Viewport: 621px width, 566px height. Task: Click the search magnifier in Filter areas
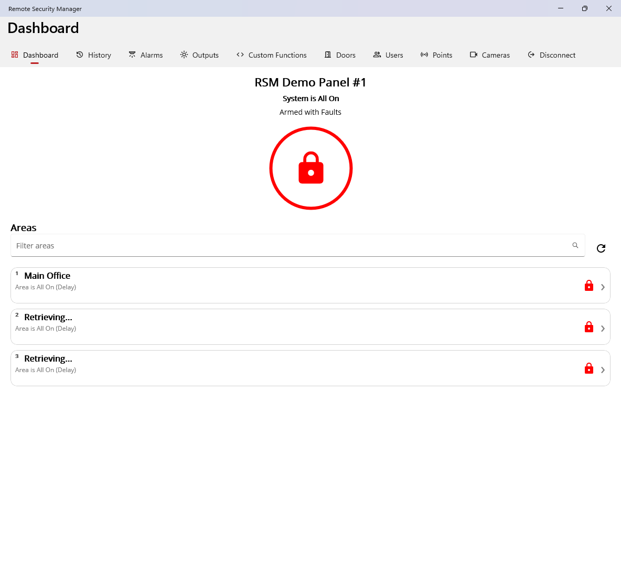click(x=575, y=245)
